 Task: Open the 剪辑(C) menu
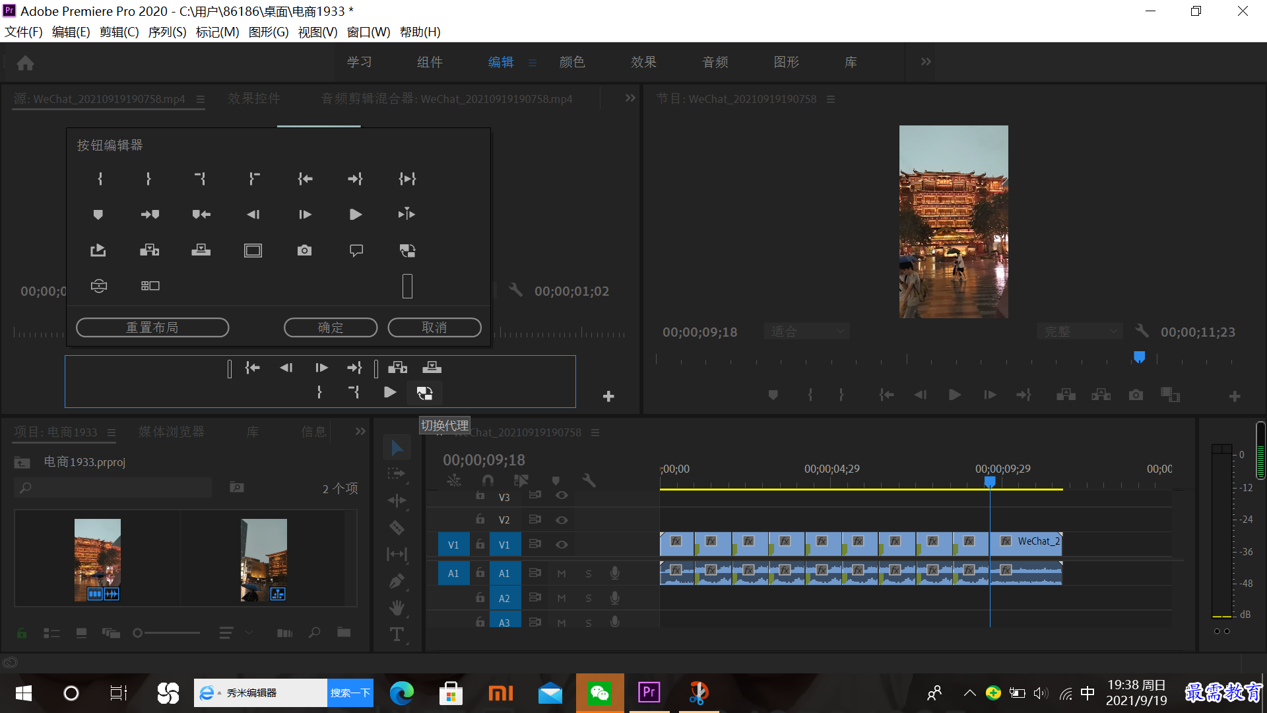pos(119,32)
